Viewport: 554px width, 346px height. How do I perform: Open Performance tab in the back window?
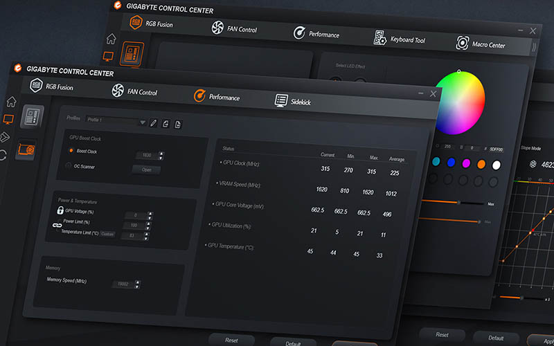(x=316, y=33)
